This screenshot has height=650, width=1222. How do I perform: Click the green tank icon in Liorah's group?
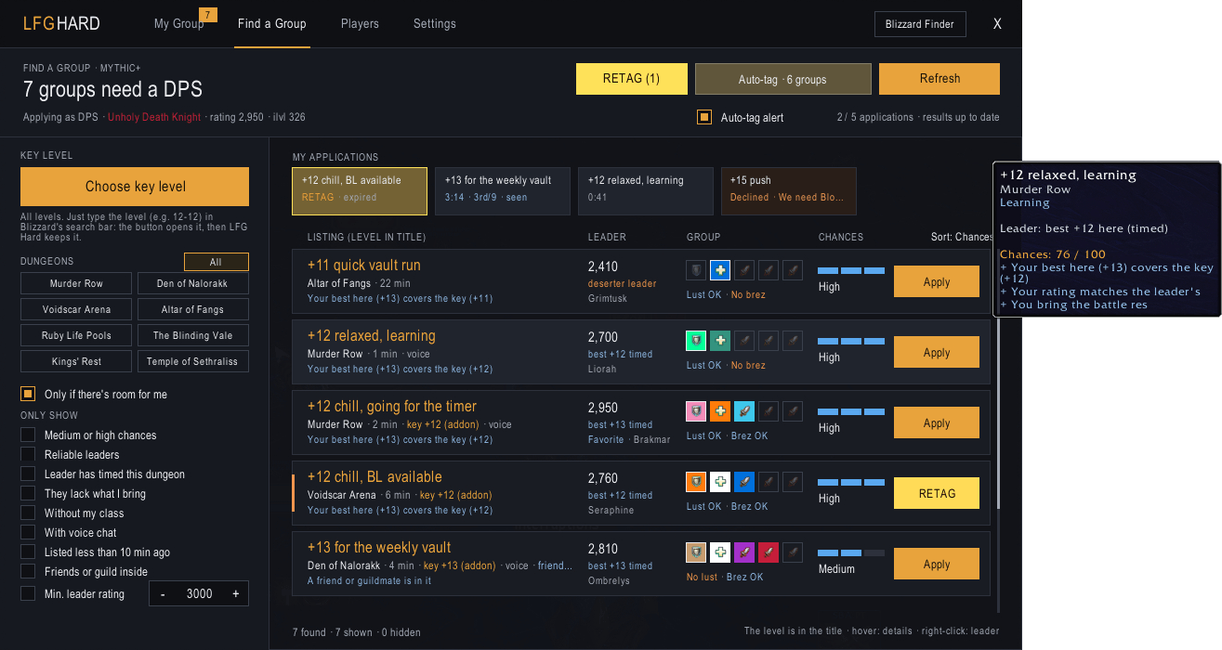click(696, 341)
